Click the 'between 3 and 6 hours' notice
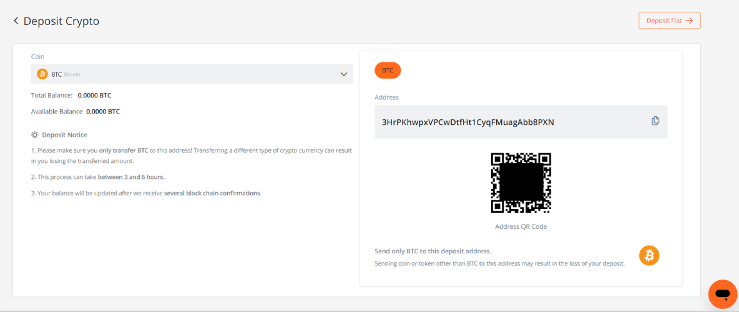 point(131,177)
